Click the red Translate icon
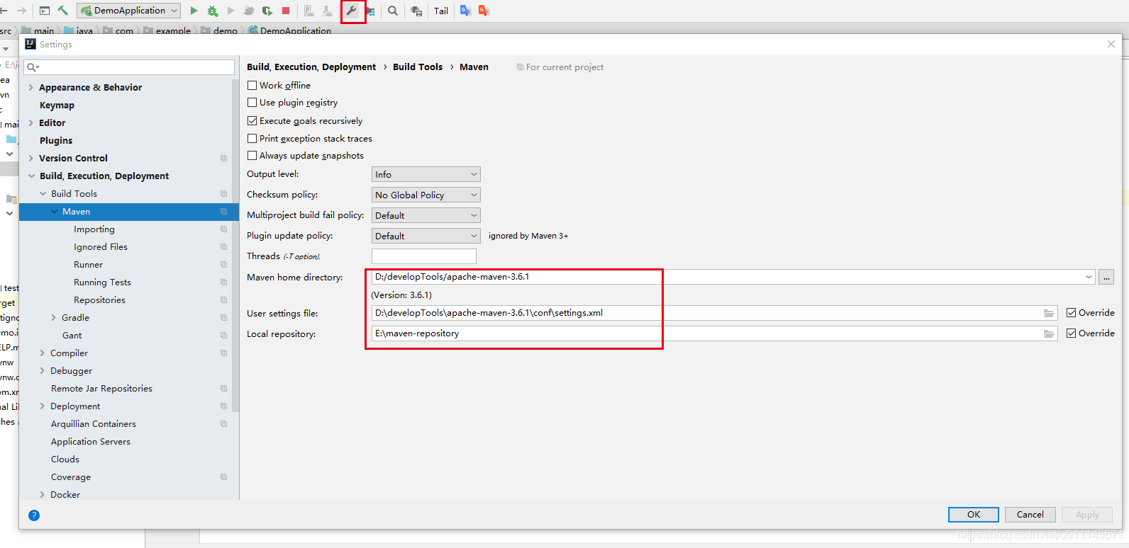Screen dimensions: 1129x548 point(484,11)
